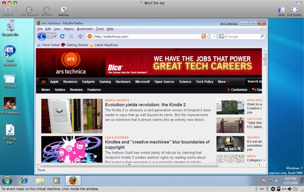Click the vertical scrollbar down arrow

click(264, 161)
